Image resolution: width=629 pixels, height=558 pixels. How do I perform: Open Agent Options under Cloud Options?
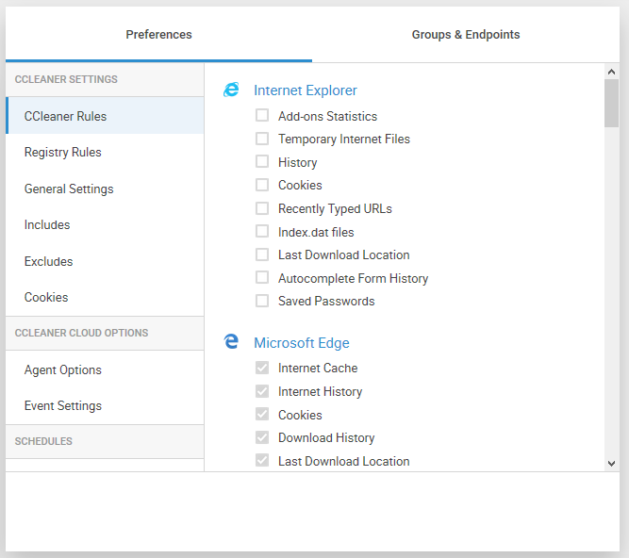coord(63,370)
